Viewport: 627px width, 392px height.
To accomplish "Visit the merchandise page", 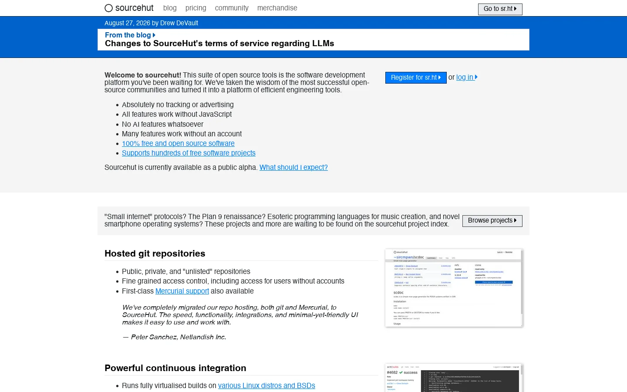I will [x=277, y=8].
